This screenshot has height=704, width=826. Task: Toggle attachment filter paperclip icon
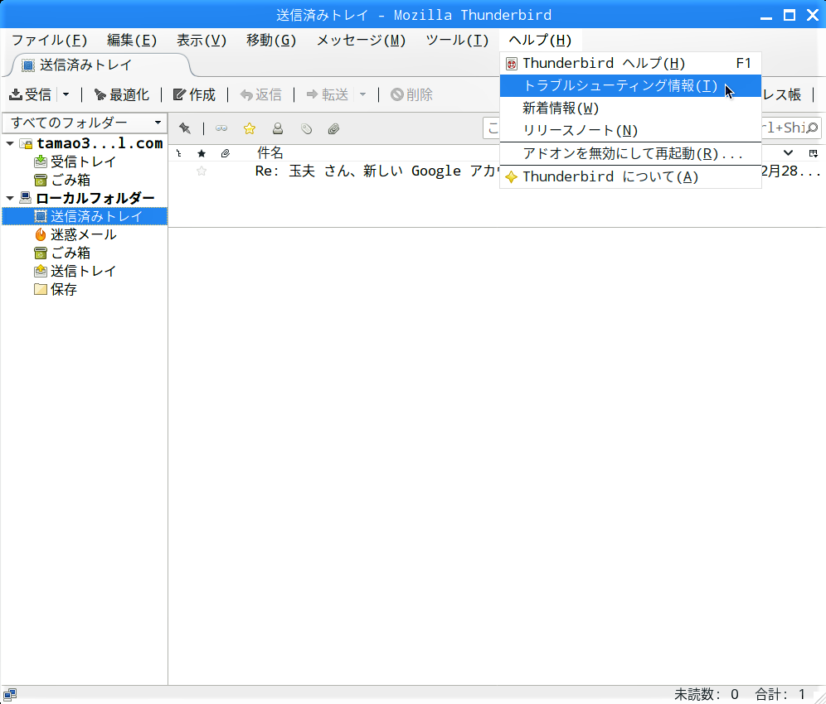(x=333, y=128)
